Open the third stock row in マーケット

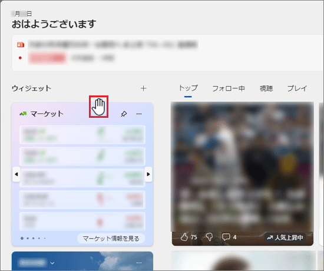[82, 178]
